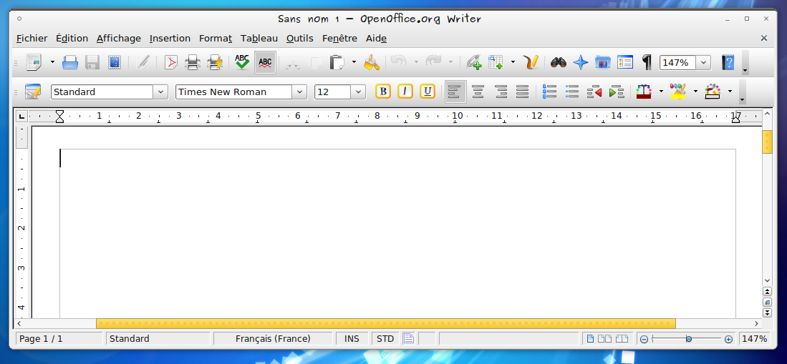Click the Print file directly icon

[193, 63]
